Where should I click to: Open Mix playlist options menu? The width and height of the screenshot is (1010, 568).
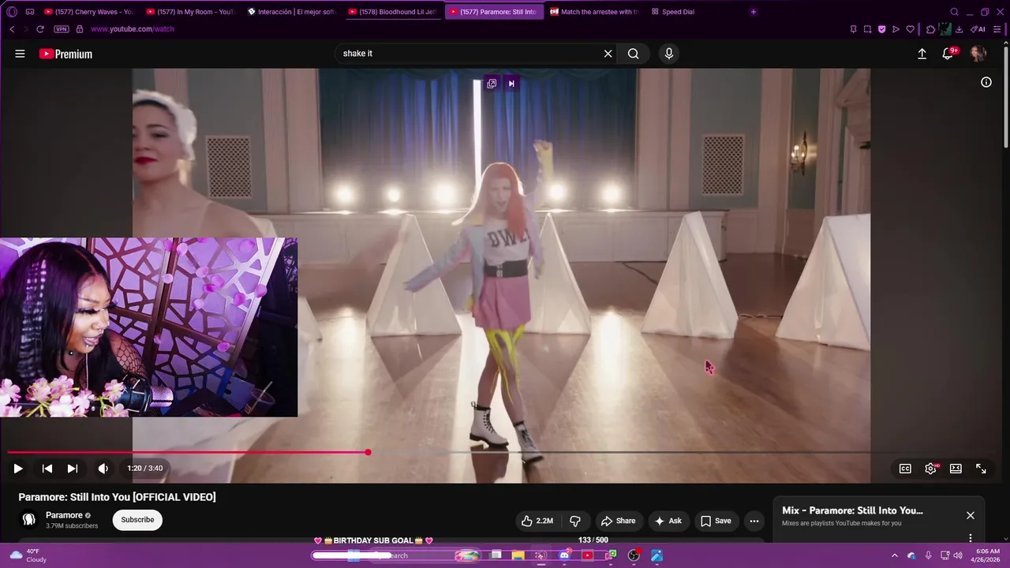(x=971, y=538)
